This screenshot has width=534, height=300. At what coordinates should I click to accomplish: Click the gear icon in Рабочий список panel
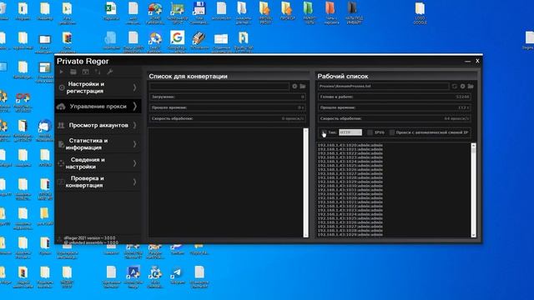[462, 87]
